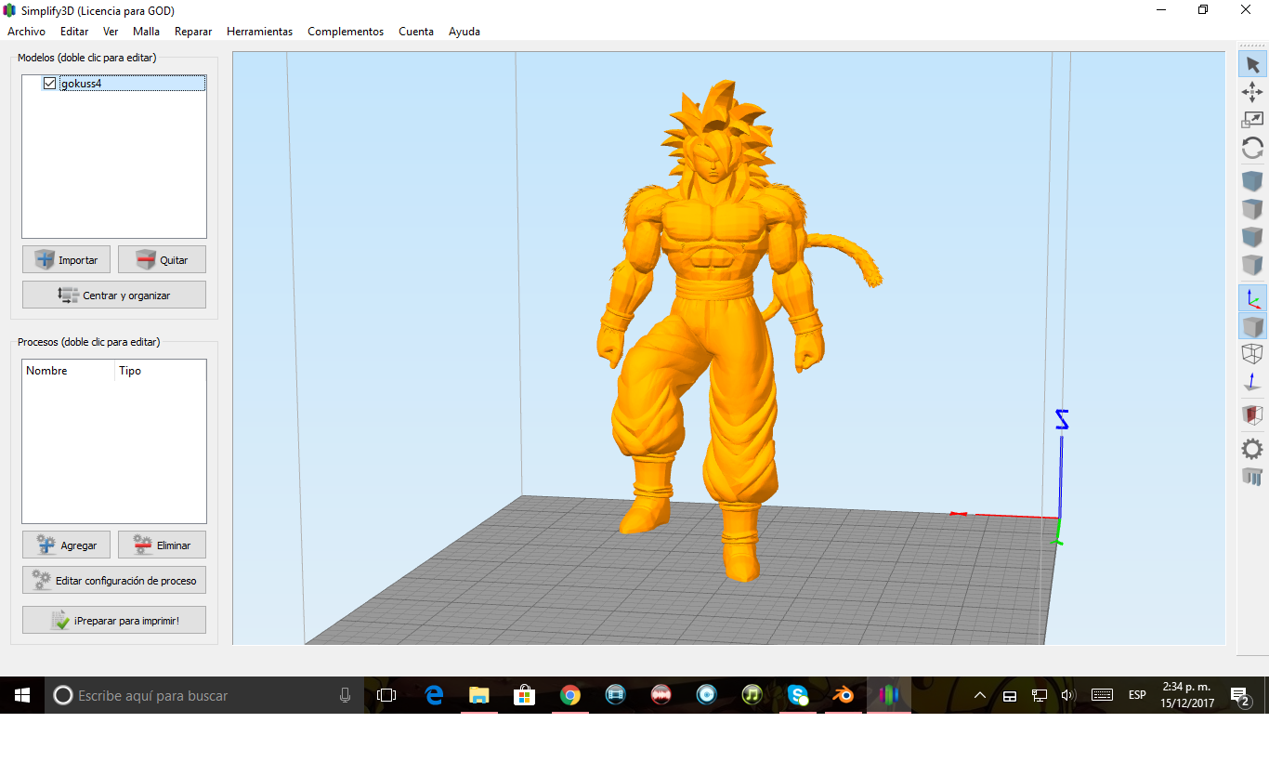1269x762 pixels.
Task: Click the ESP language indicator
Action: pyautogui.click(x=1137, y=695)
